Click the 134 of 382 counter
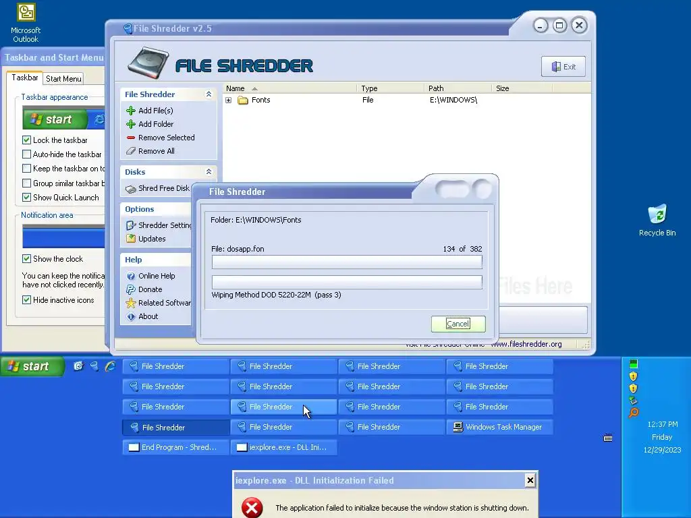 [462, 249]
